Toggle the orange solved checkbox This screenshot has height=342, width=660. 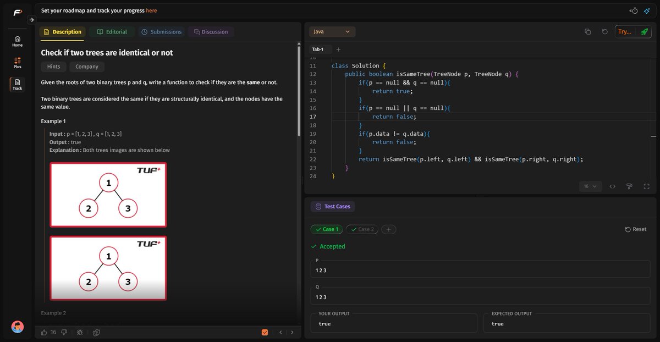coord(265,332)
